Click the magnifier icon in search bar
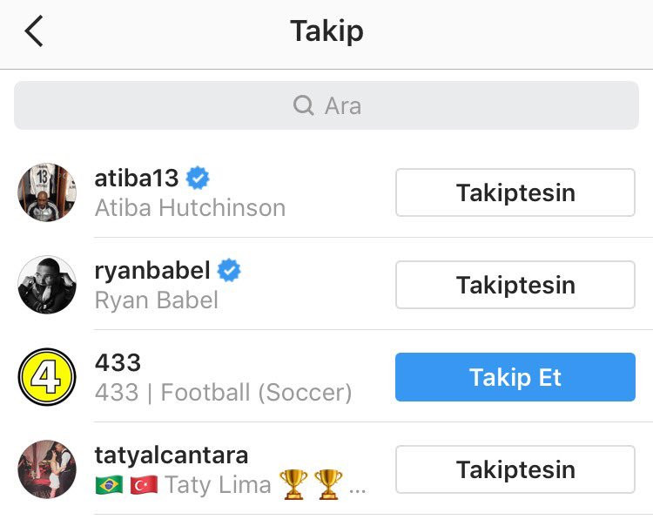 tap(303, 106)
